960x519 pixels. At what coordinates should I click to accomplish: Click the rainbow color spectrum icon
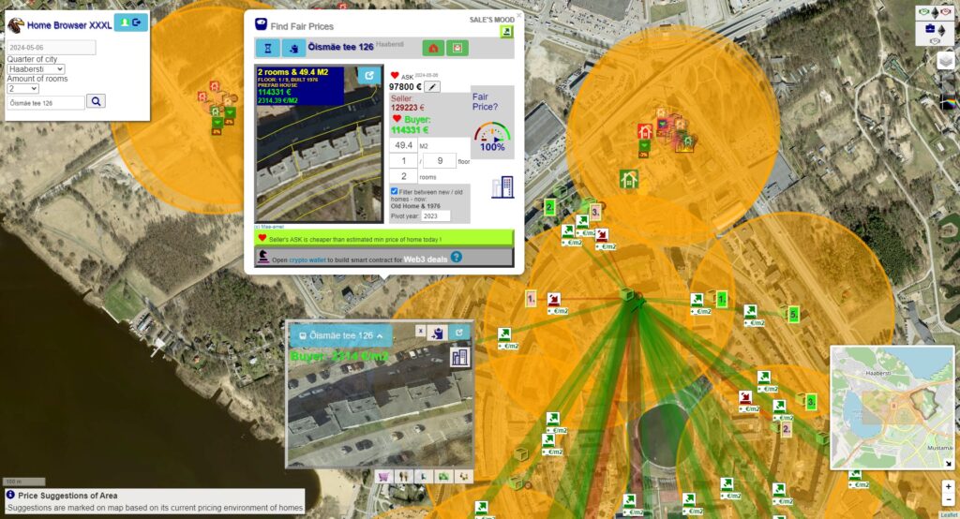[948, 102]
